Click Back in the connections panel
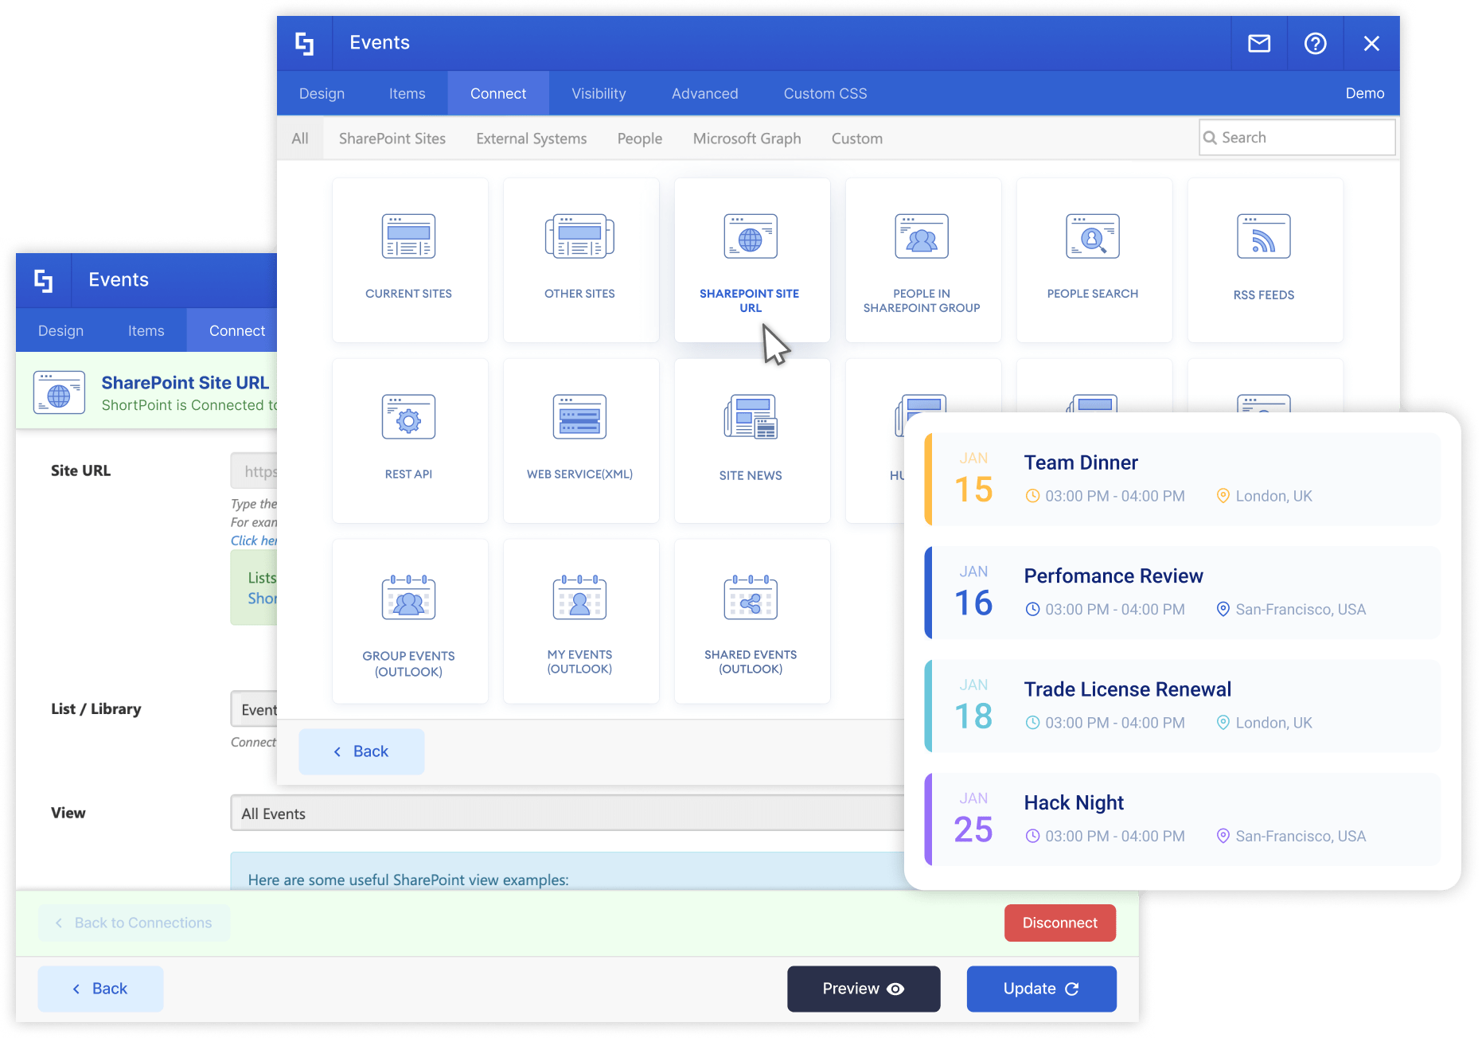 pos(361,751)
